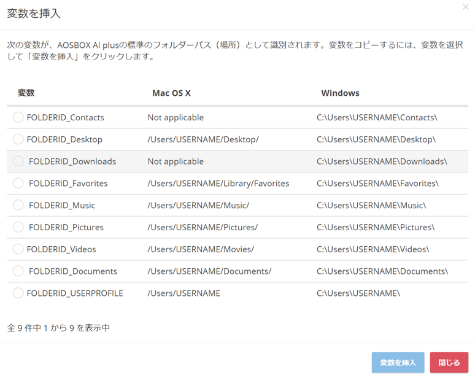This screenshot has width=475, height=380.
Task: Click the C:\Users\USERNAME\ Windows path cell
Action: (358, 293)
